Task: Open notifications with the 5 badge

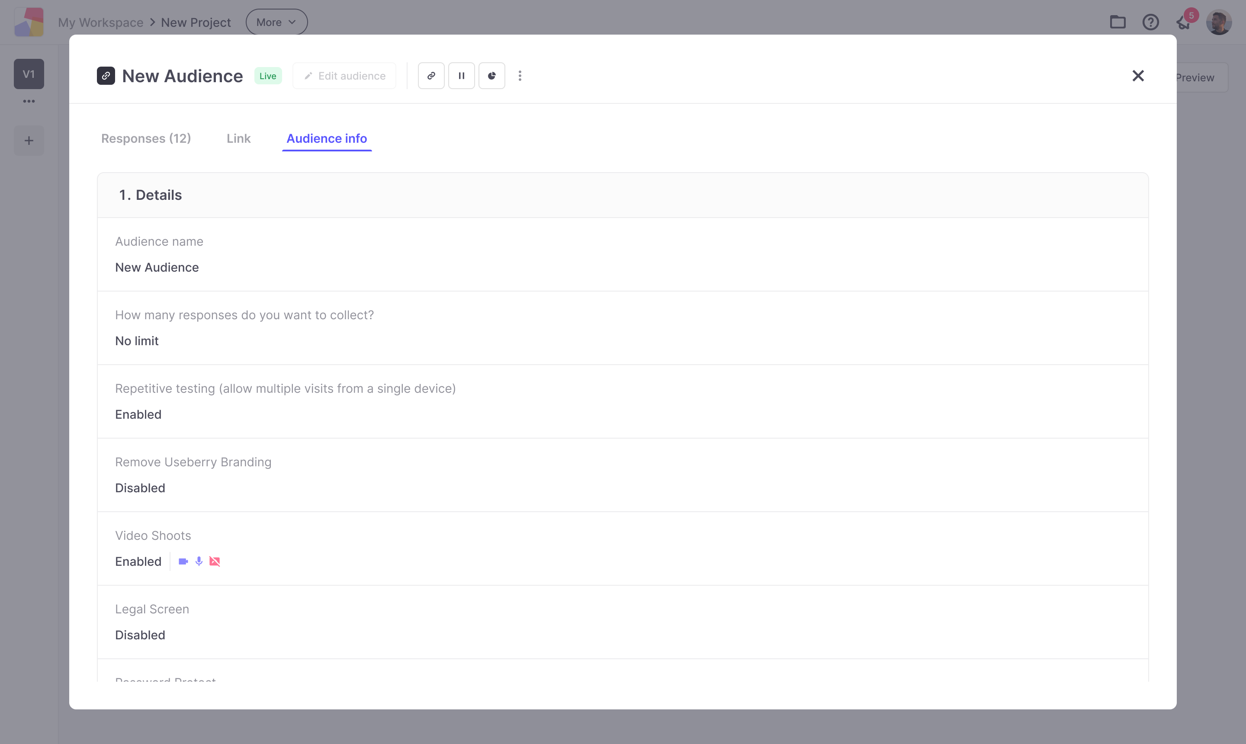Action: 1184,22
